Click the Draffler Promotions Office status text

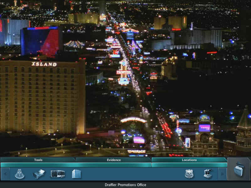tap(125, 185)
